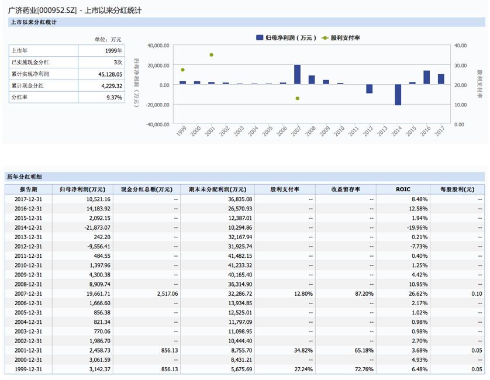The width and height of the screenshot is (490, 380).
Task: Select the 2014-12-31 report date cell
Action: pyautogui.click(x=28, y=228)
